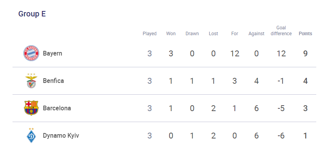Click Barcelona's -5 goal difference value

(x=281, y=108)
